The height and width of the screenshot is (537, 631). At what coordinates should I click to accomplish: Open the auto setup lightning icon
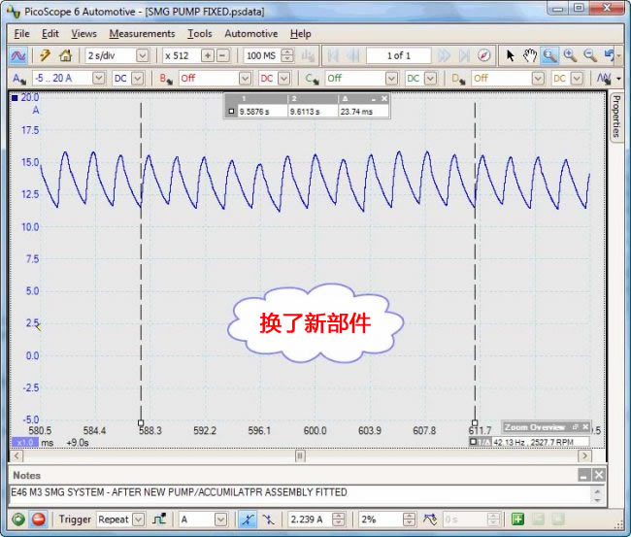(45, 55)
